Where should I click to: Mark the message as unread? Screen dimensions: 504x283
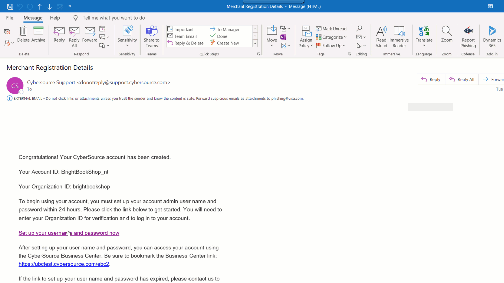pos(331,29)
